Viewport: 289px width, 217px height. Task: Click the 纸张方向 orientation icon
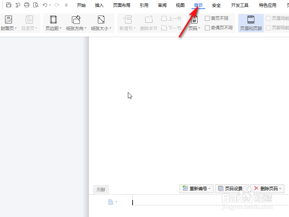(x=76, y=20)
